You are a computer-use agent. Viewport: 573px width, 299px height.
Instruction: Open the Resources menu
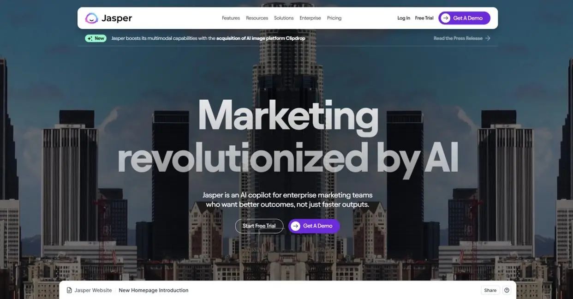(257, 18)
